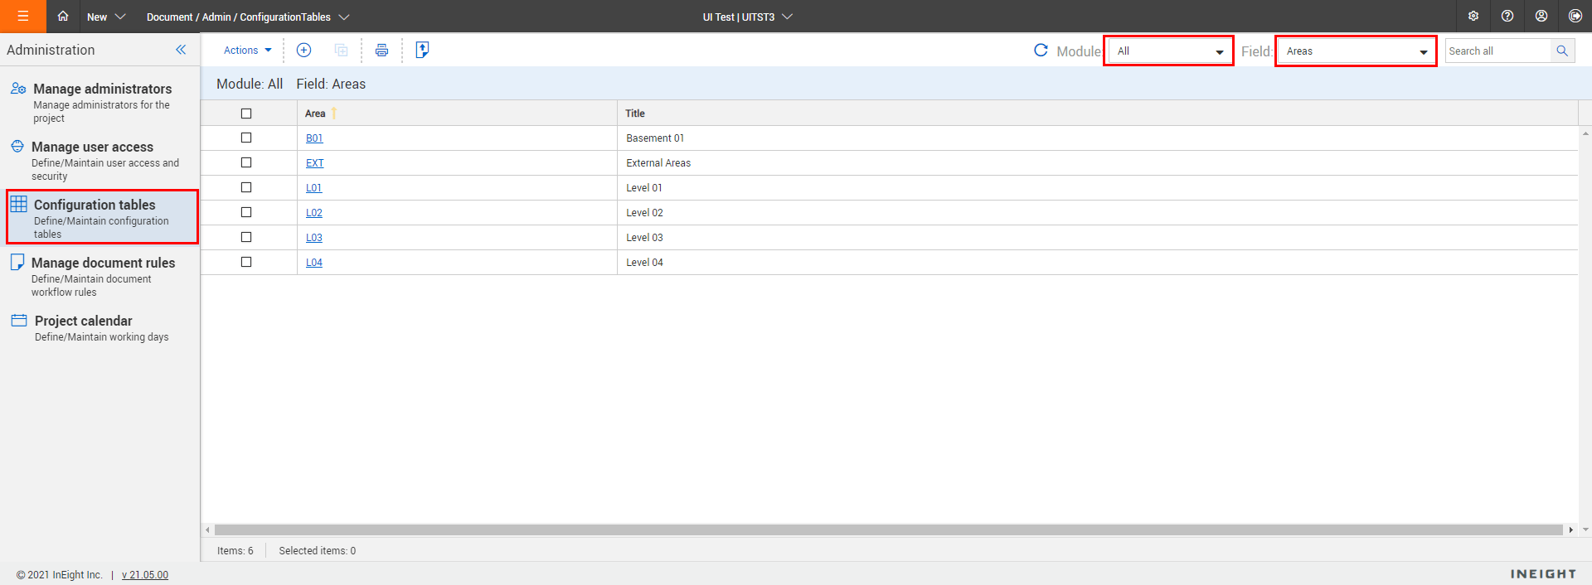The height and width of the screenshot is (585, 1592).
Task: Click the Search all input field
Action: 1497,51
